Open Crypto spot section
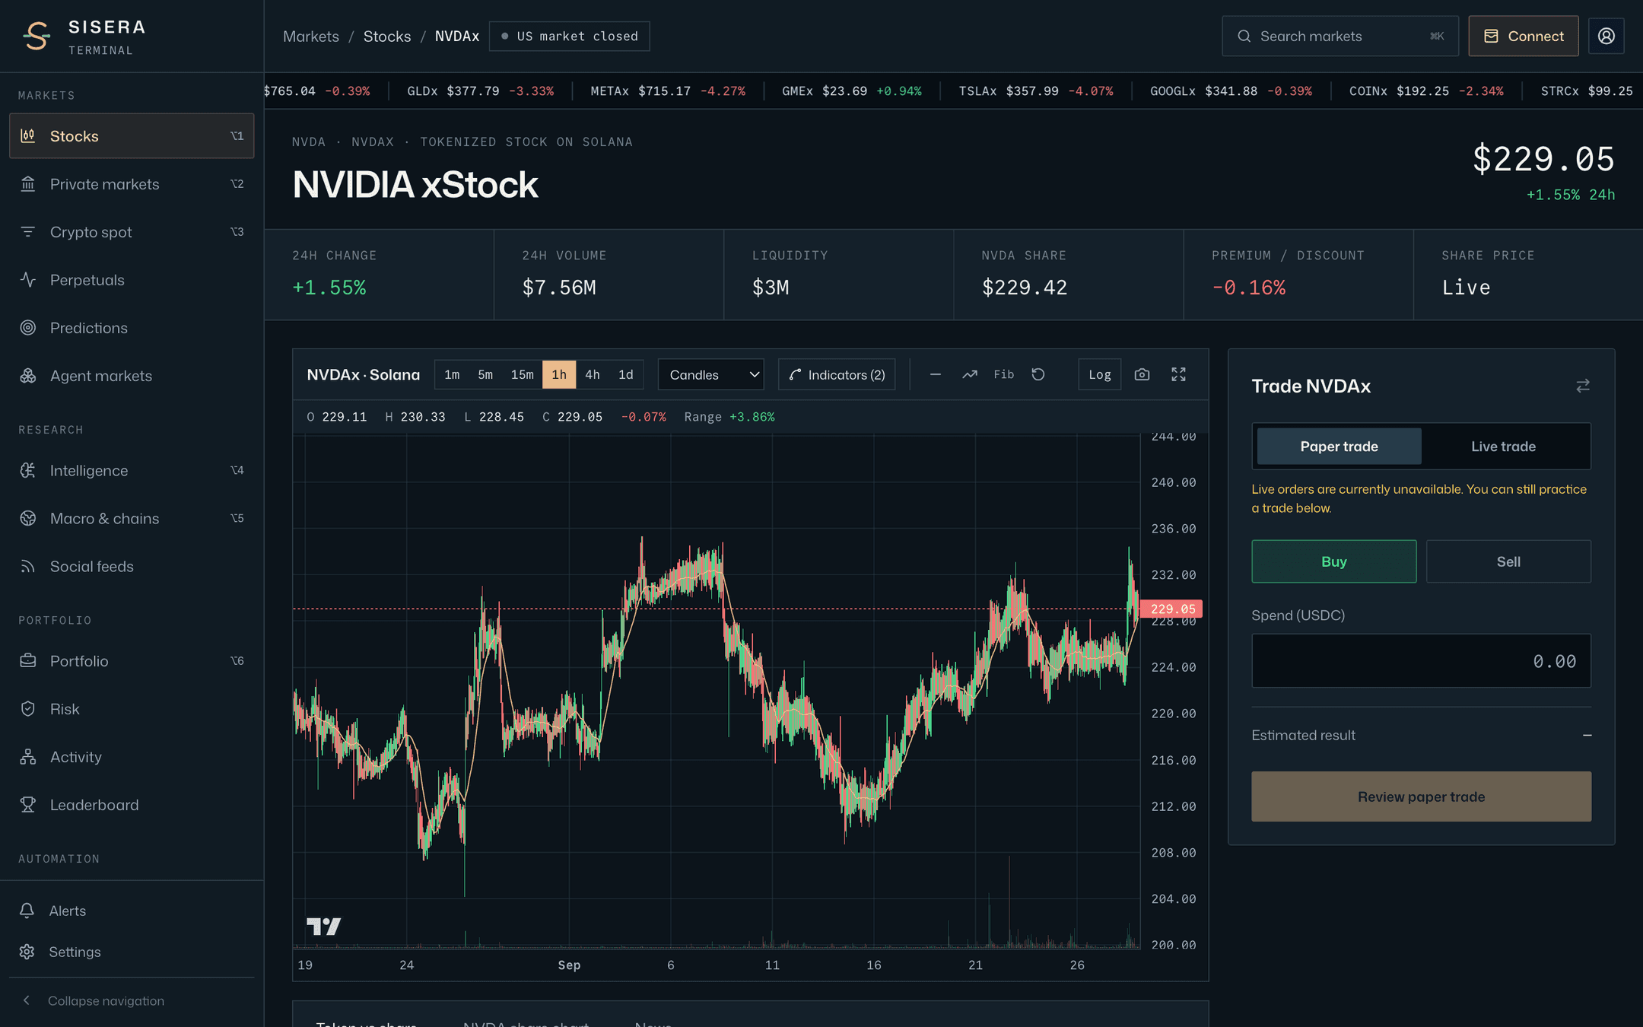This screenshot has height=1027, width=1643. tap(132, 232)
